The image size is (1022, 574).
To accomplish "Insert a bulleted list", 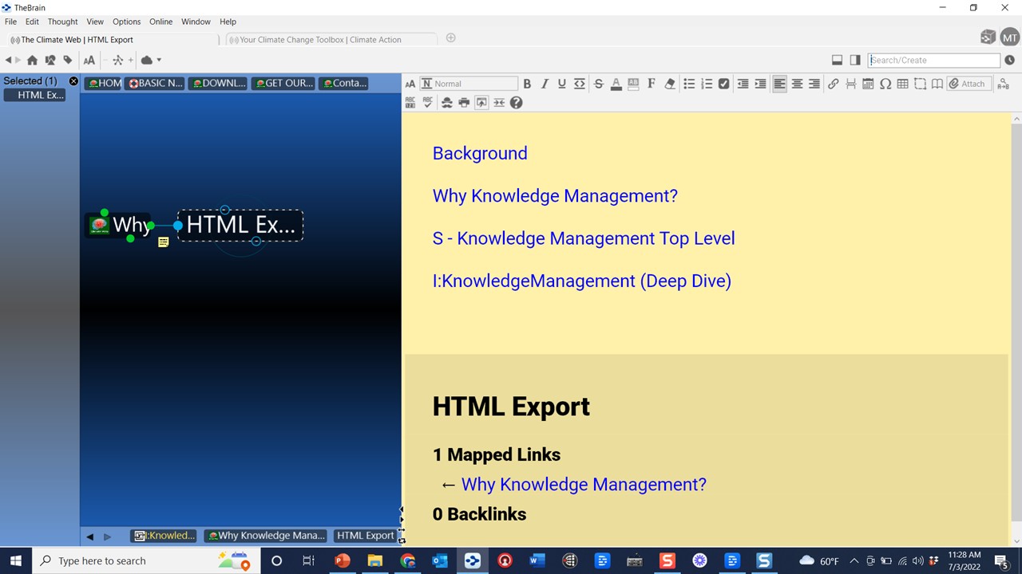I will 689,84.
